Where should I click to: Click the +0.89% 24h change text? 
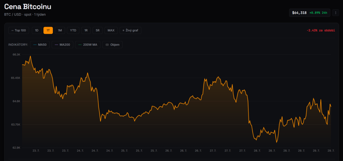pos(318,13)
